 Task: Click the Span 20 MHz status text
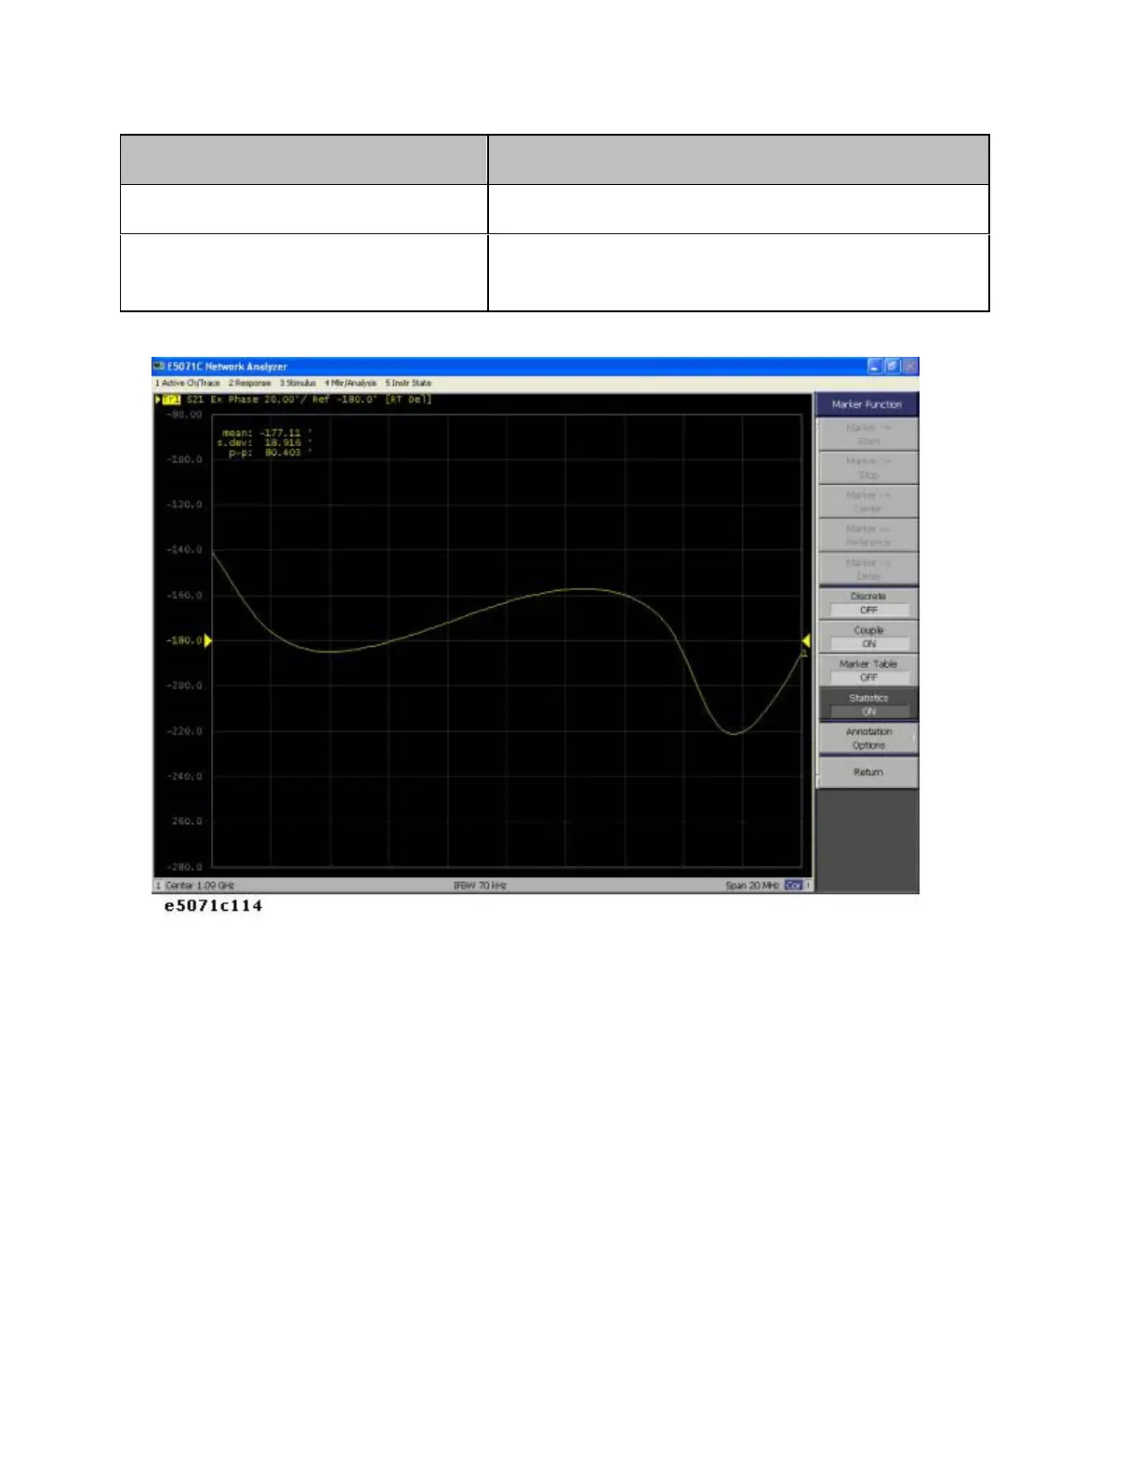(752, 886)
